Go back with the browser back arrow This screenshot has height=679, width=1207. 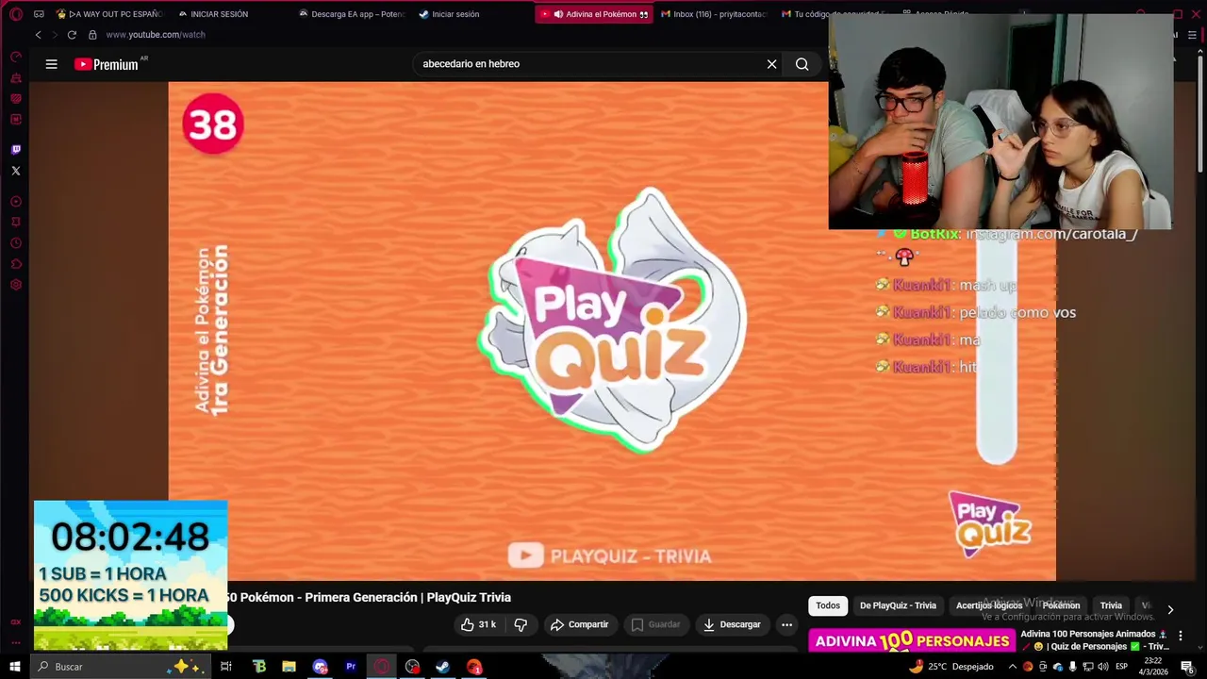click(x=38, y=35)
